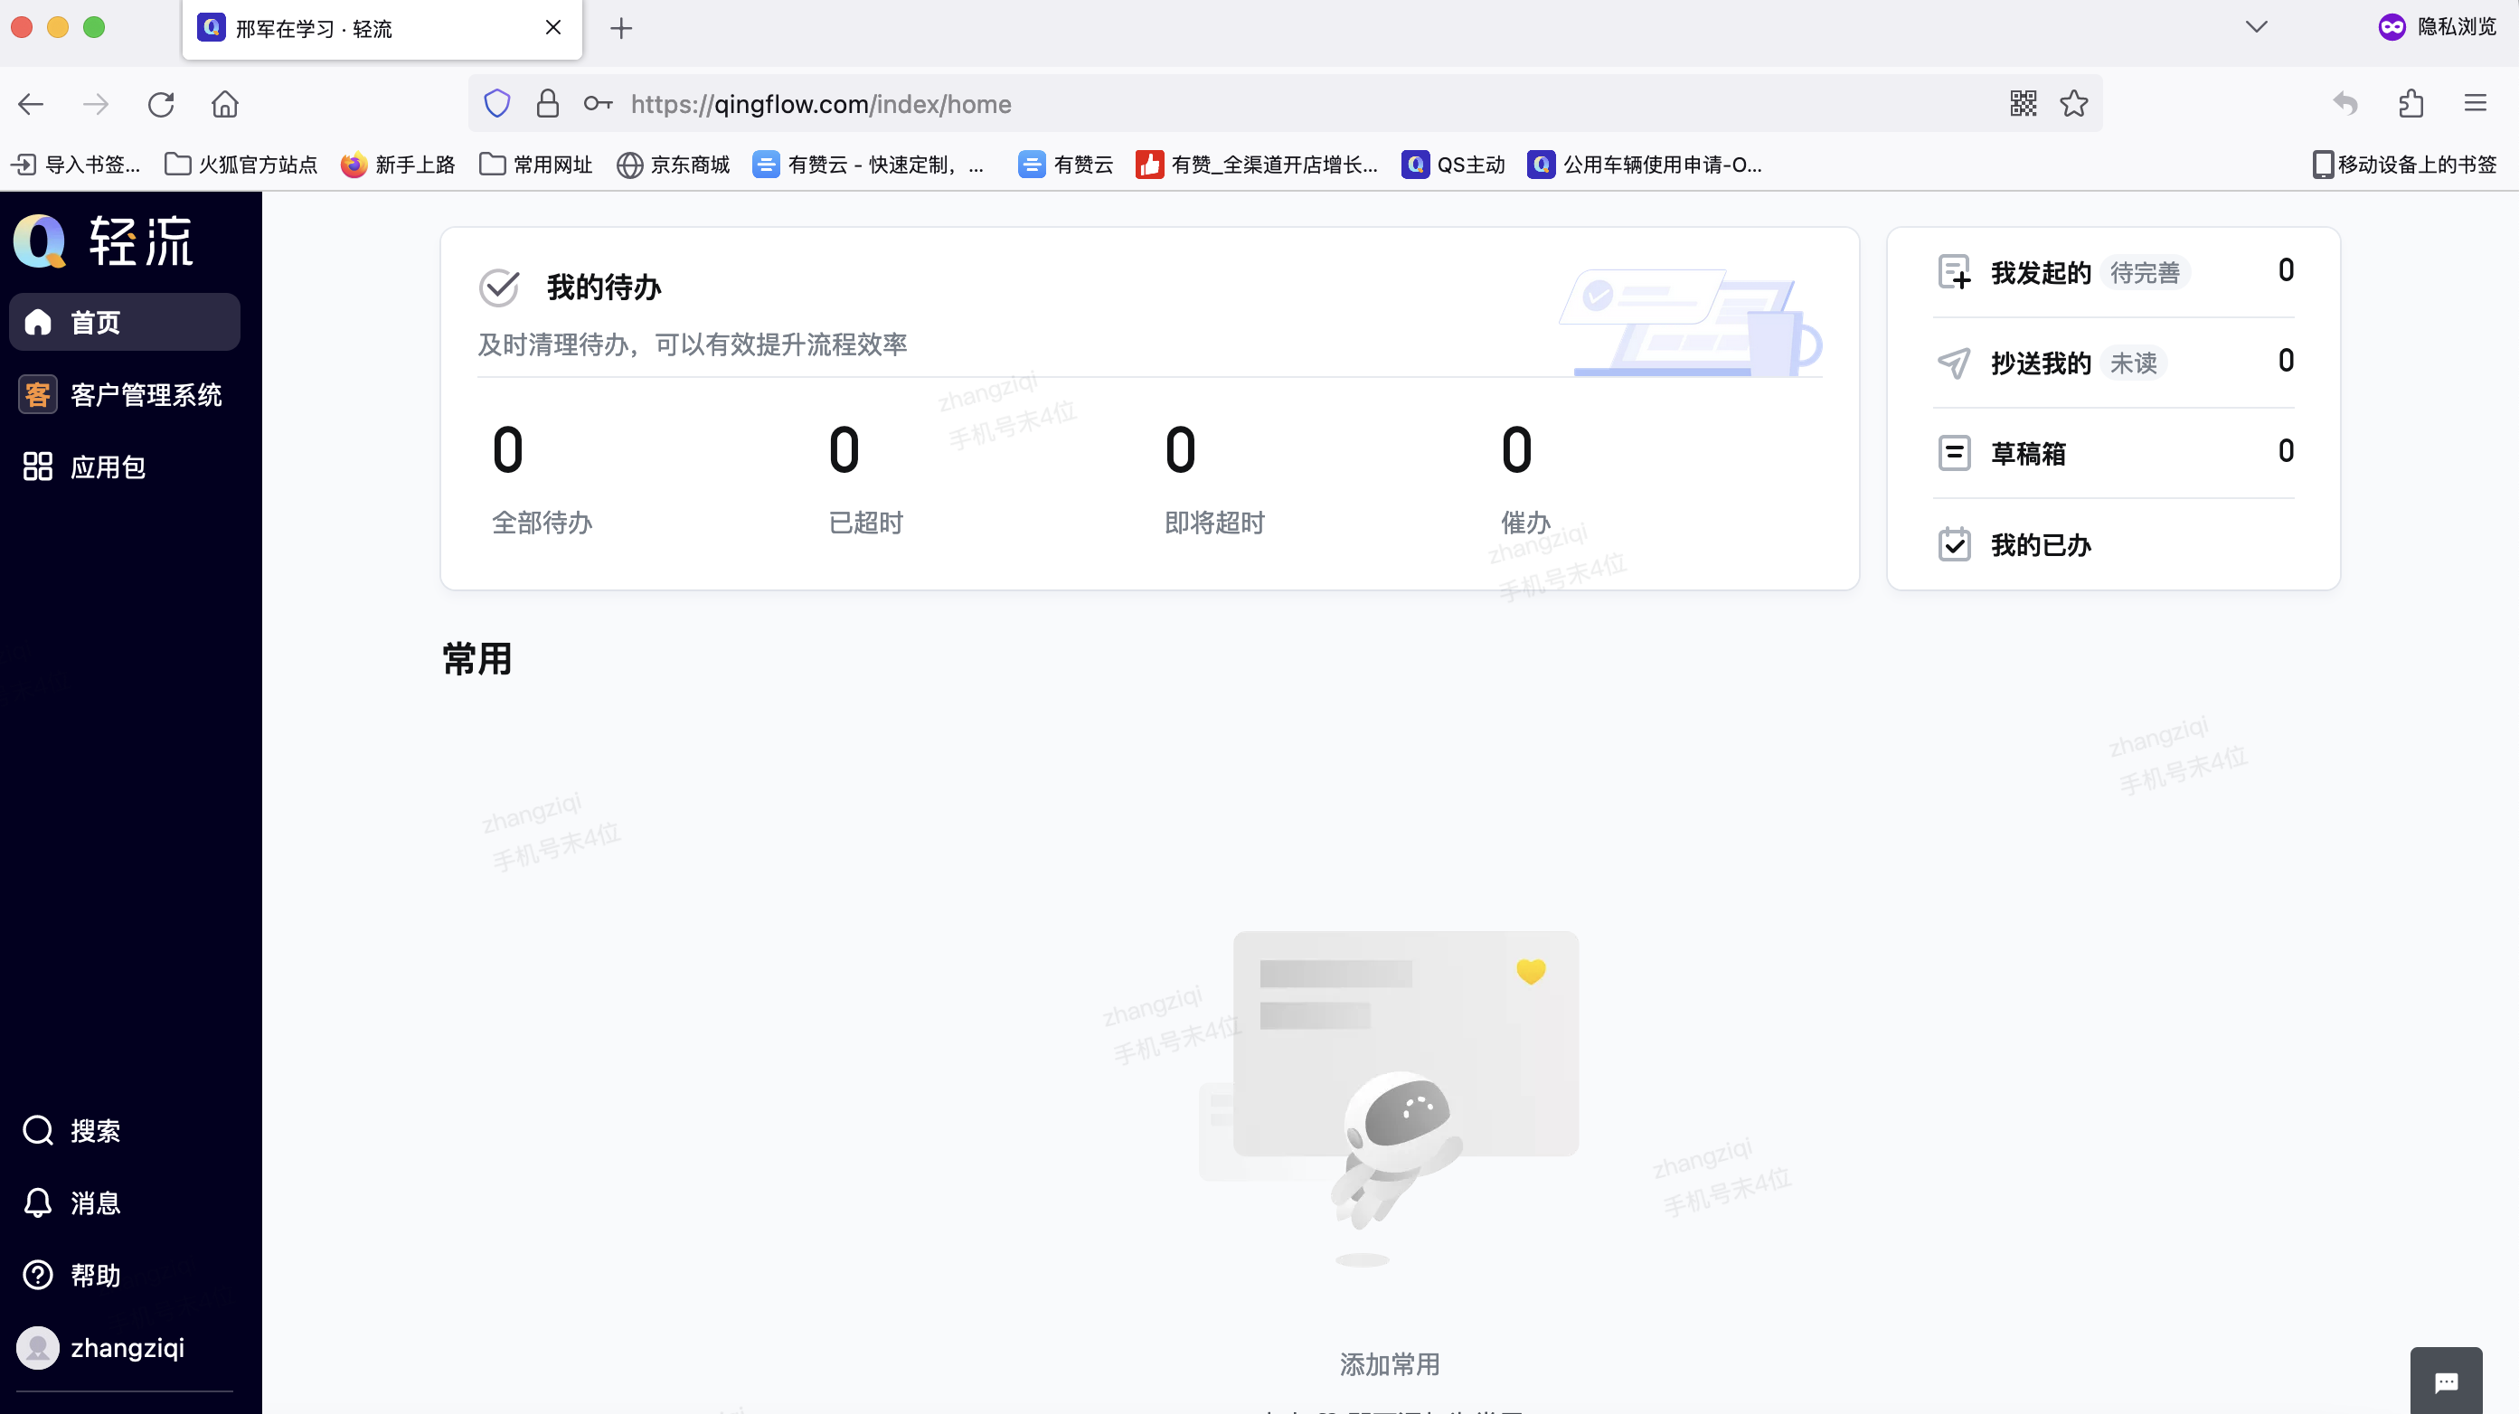Click the 我的已办 calendar-check icon

1954,543
